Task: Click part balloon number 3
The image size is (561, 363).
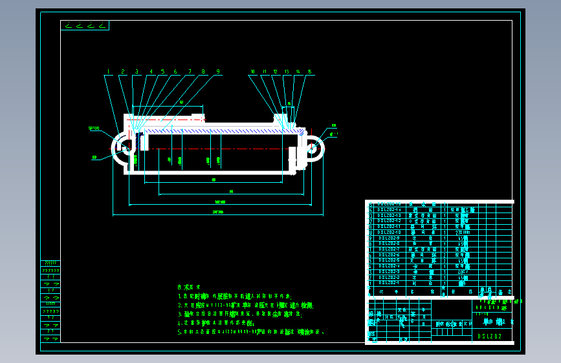Action: pyautogui.click(x=137, y=72)
